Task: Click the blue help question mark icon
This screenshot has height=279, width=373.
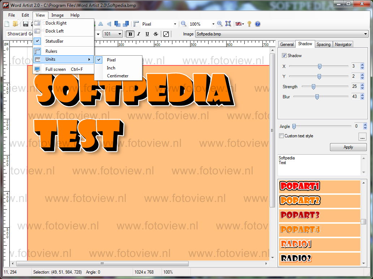Action: tap(258, 24)
